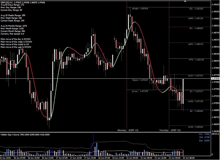The height and width of the screenshot is (160, 220).
Task: Select the R1 : 1.48890 pivot label
Action: pos(196,28)
